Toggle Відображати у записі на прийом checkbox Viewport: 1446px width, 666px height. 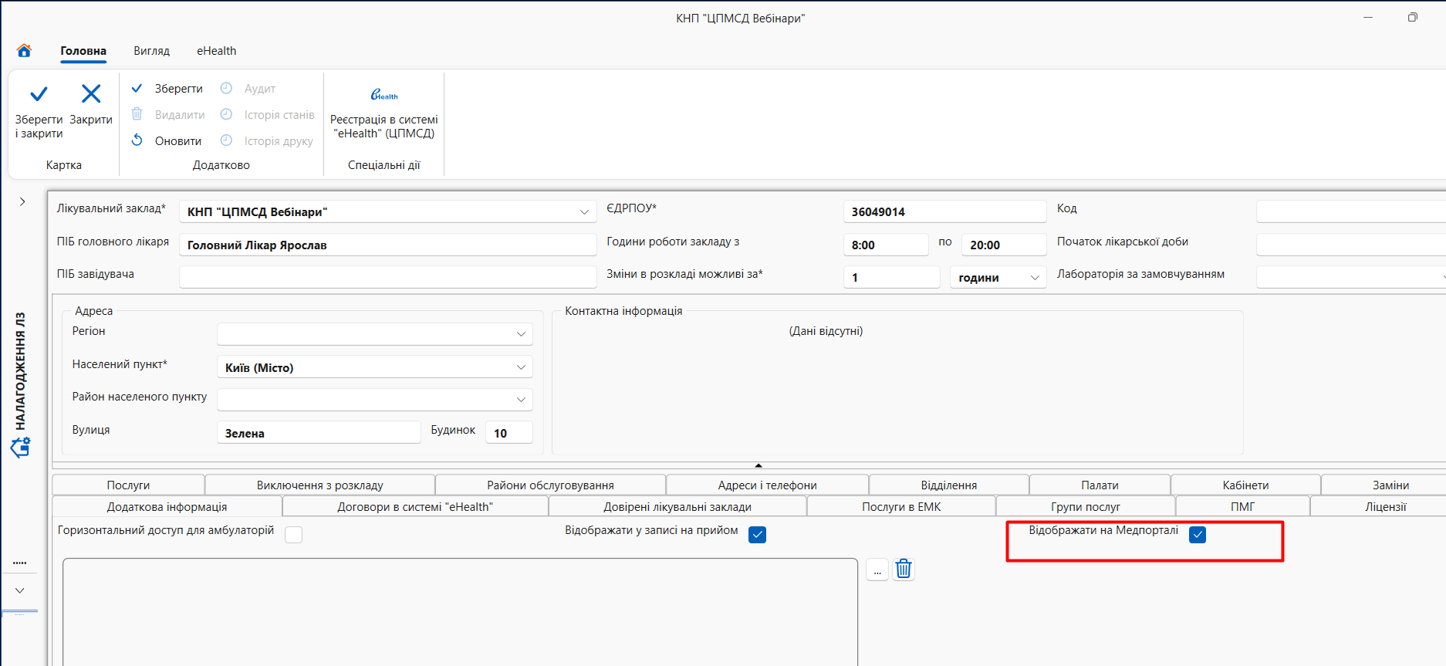758,534
